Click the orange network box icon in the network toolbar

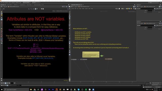tap(131, 9)
